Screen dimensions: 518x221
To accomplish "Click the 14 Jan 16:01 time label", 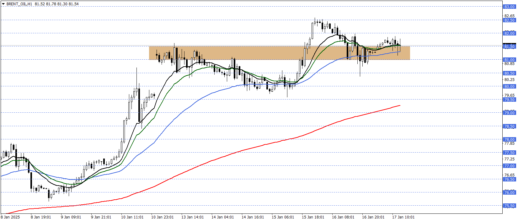I will [x=253, y=217].
